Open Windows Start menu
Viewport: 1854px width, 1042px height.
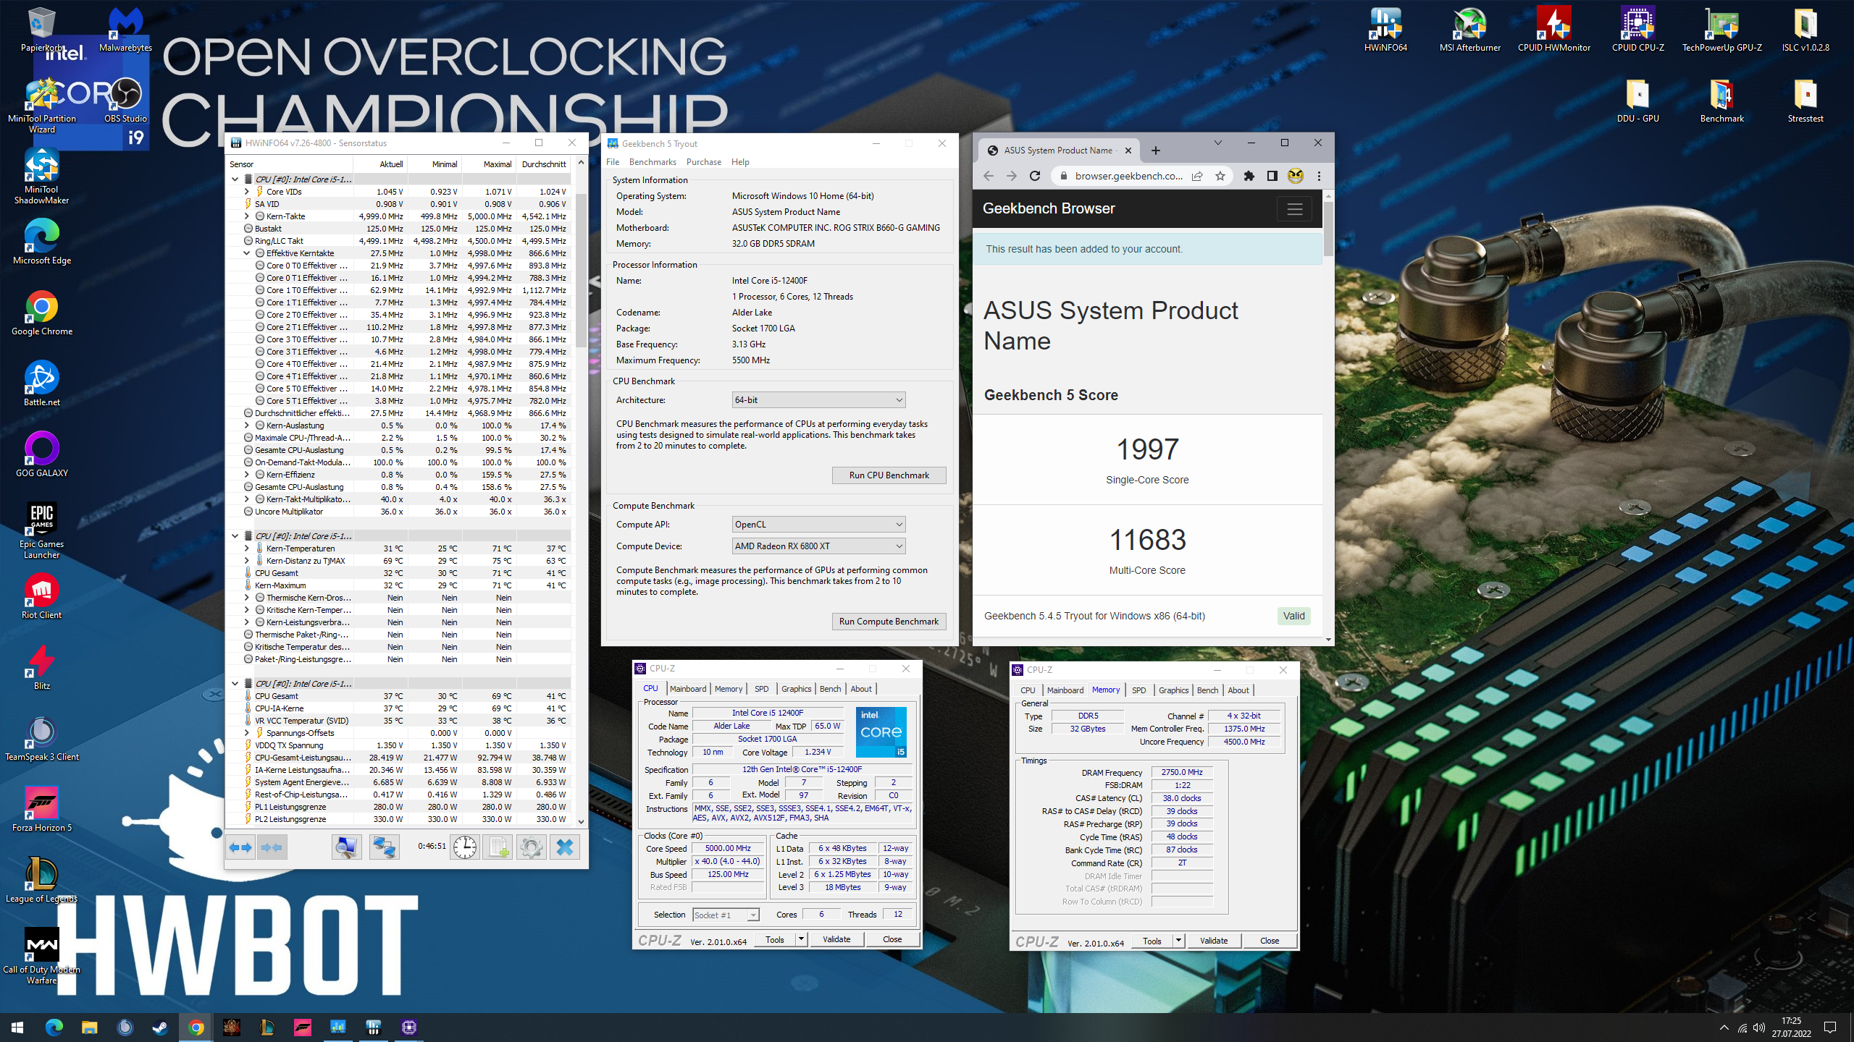pyautogui.click(x=17, y=1028)
